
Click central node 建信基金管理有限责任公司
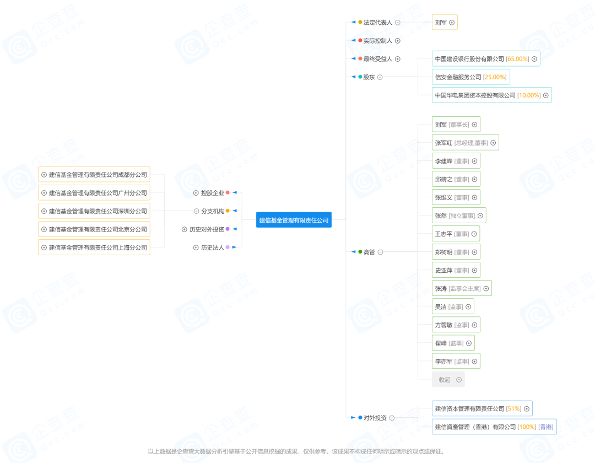click(294, 220)
